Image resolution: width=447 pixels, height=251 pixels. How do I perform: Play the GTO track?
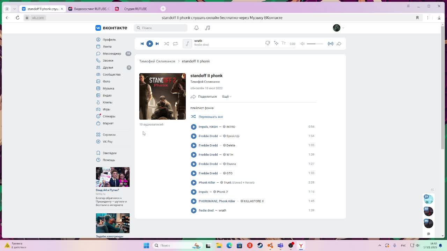(x=193, y=173)
